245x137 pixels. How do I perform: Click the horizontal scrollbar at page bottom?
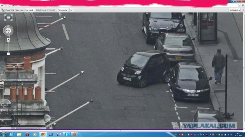click(x=121, y=131)
